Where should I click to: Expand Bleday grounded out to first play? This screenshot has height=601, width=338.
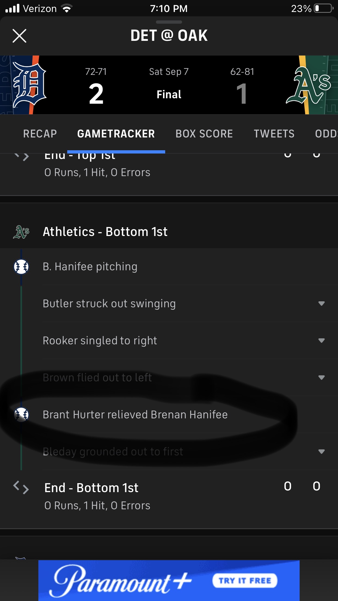pyautogui.click(x=321, y=452)
